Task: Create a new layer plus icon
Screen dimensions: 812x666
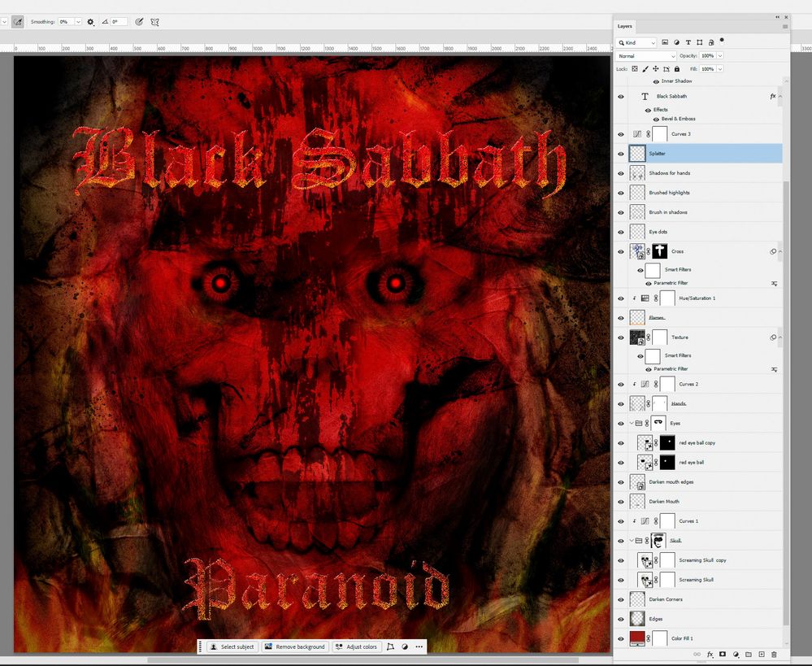Action: click(762, 655)
